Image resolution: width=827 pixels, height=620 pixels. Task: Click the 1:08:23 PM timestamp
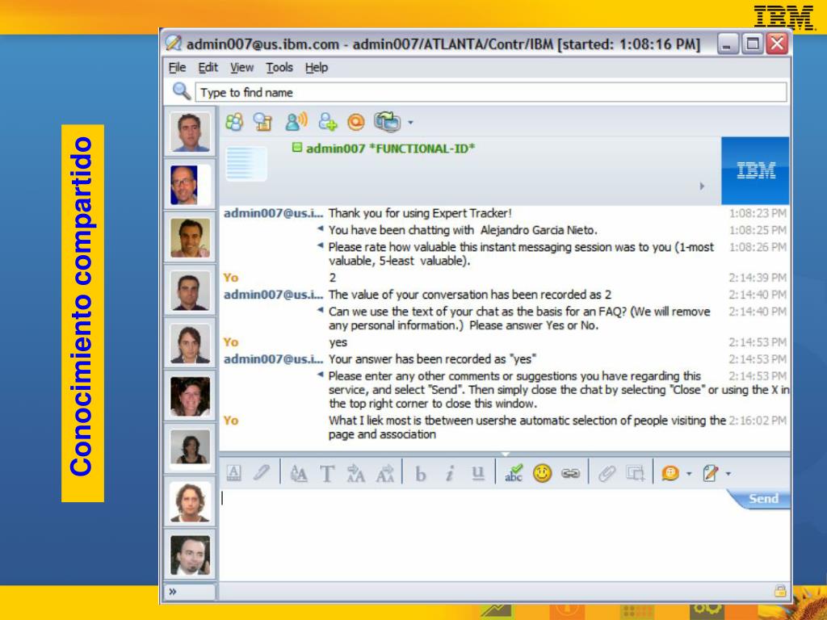(758, 213)
